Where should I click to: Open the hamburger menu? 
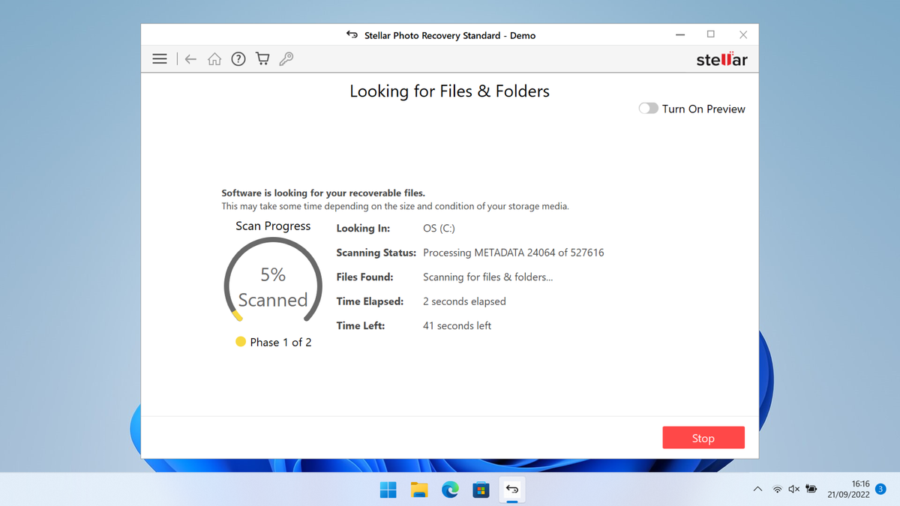tap(159, 58)
